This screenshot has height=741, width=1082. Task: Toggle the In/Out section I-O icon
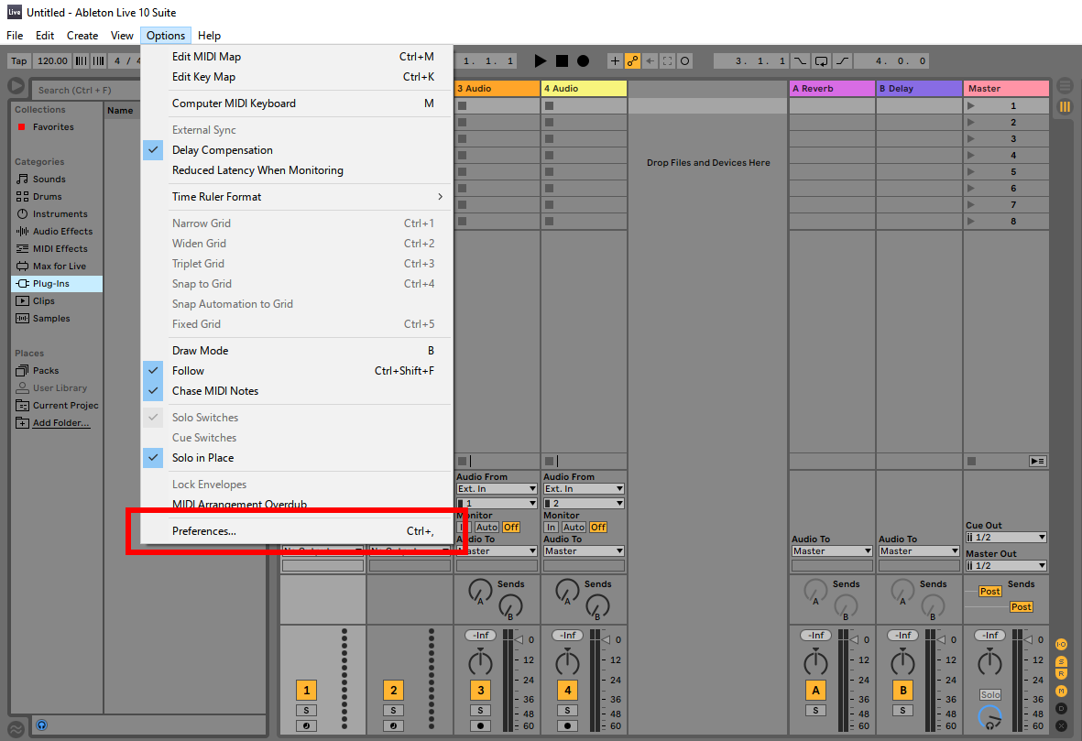click(1061, 645)
